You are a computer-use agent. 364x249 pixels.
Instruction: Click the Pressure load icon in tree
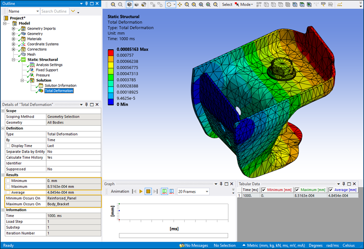[32, 75]
